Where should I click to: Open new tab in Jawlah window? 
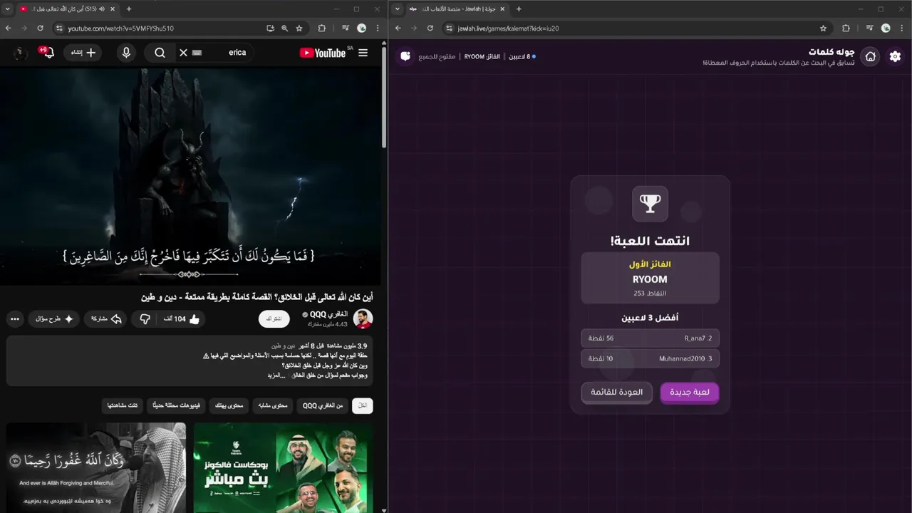point(519,9)
